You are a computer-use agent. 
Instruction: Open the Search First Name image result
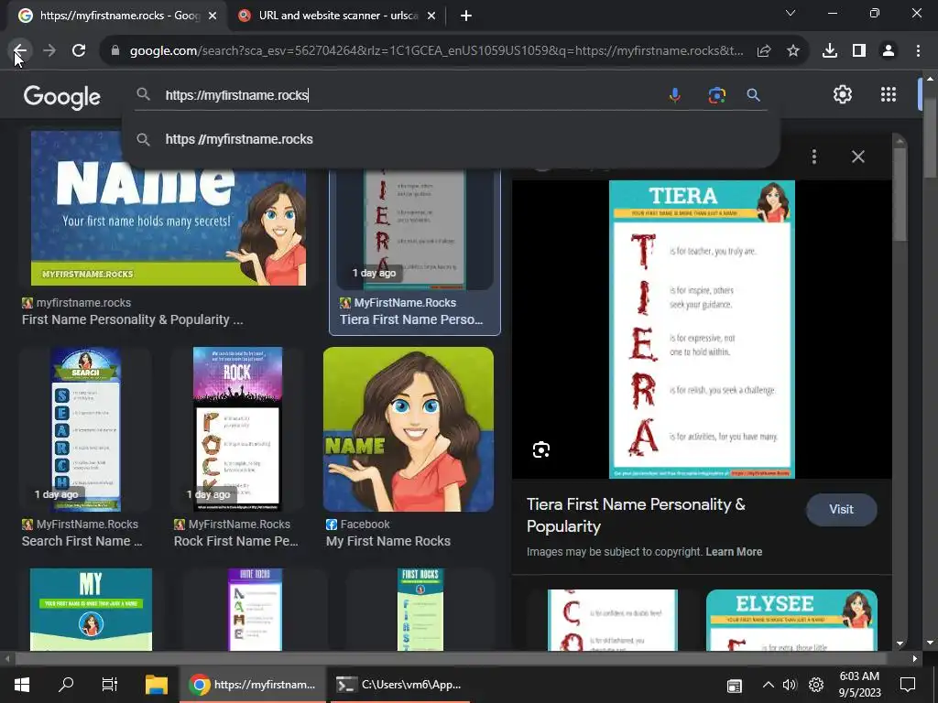85,429
